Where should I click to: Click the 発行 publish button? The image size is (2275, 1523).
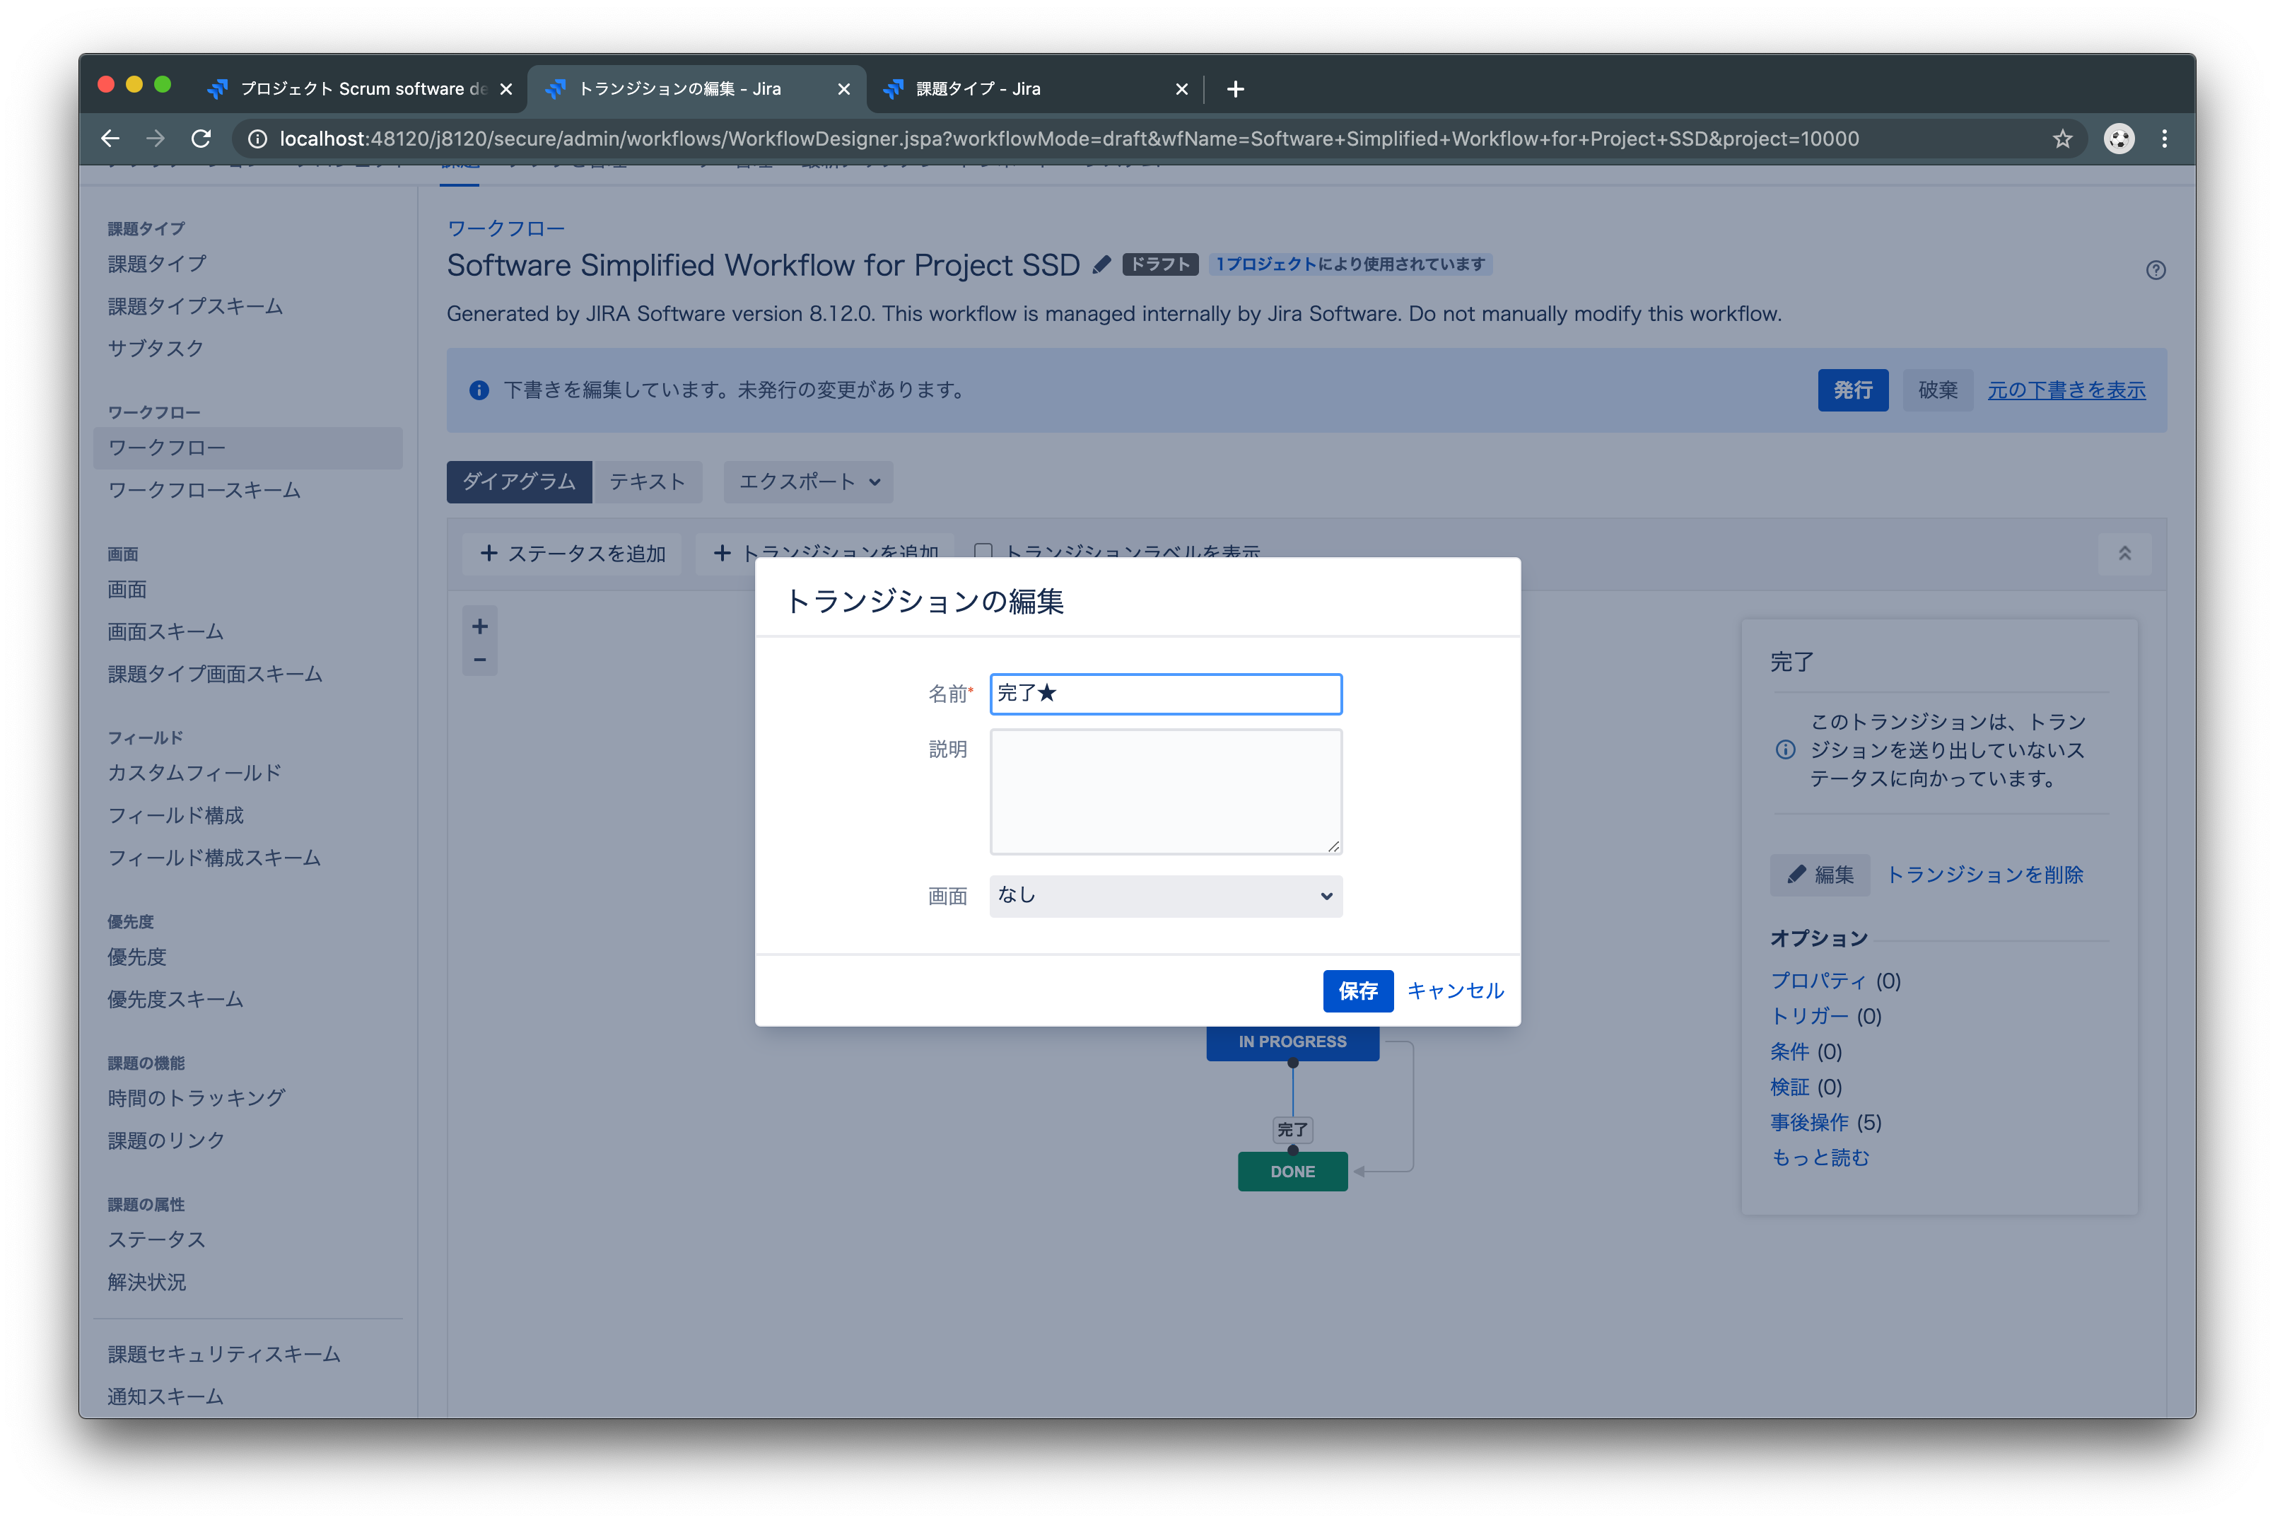tap(1853, 390)
